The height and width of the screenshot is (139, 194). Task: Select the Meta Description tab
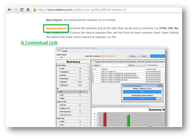[131, 62]
